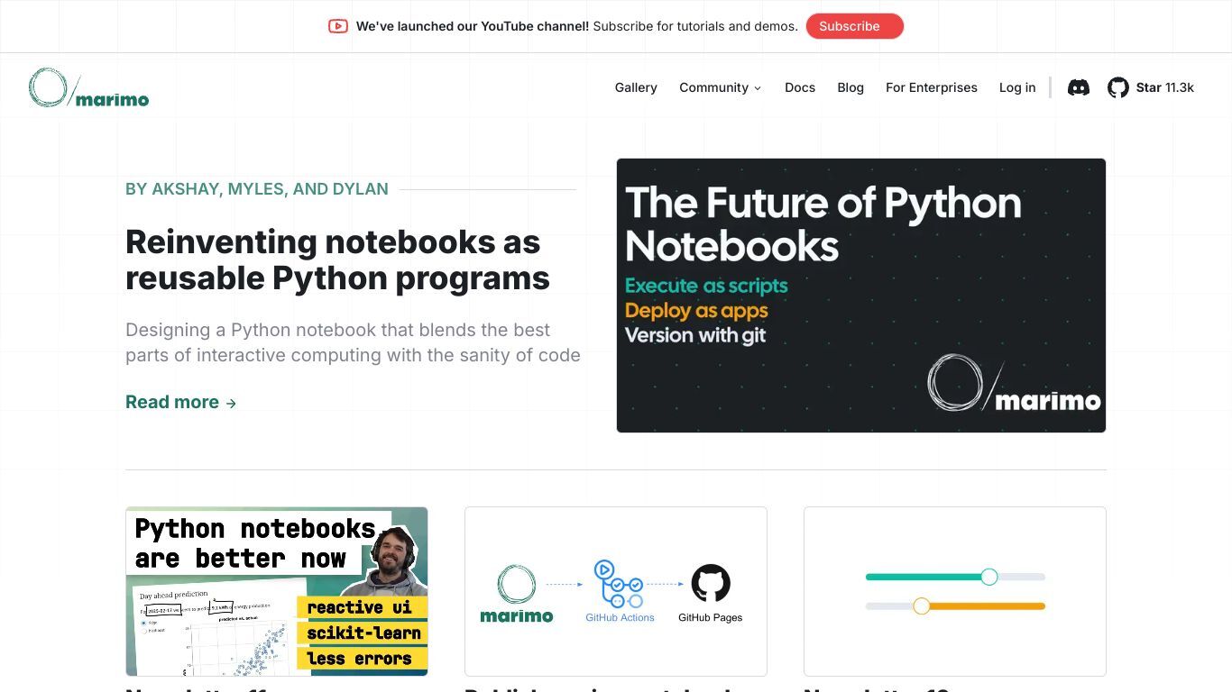This screenshot has height=692, width=1232.
Task: Open Python notebooks are better now thumbnail
Action: click(x=277, y=591)
